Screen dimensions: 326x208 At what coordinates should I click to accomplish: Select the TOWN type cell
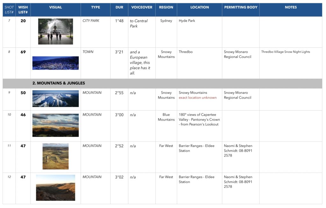pyautogui.click(x=96, y=63)
